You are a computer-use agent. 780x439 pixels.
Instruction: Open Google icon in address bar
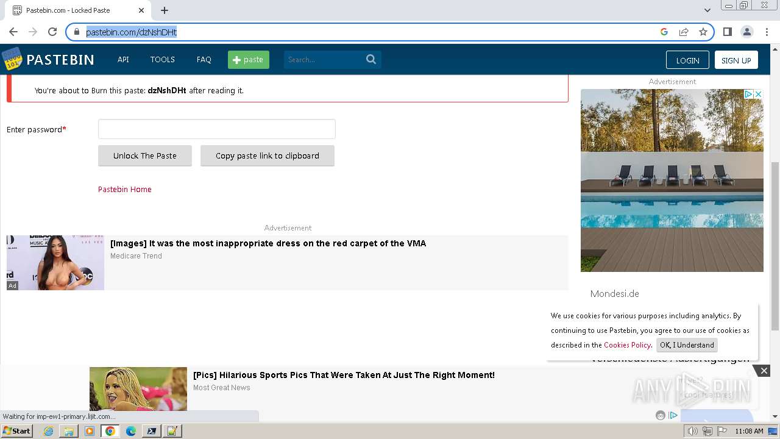664,32
